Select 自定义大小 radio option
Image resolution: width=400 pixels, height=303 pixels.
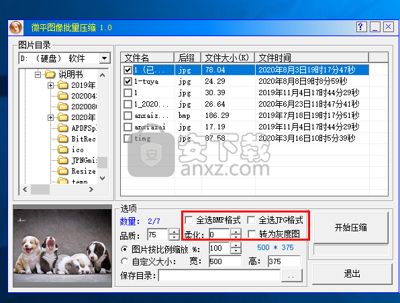[124, 261]
